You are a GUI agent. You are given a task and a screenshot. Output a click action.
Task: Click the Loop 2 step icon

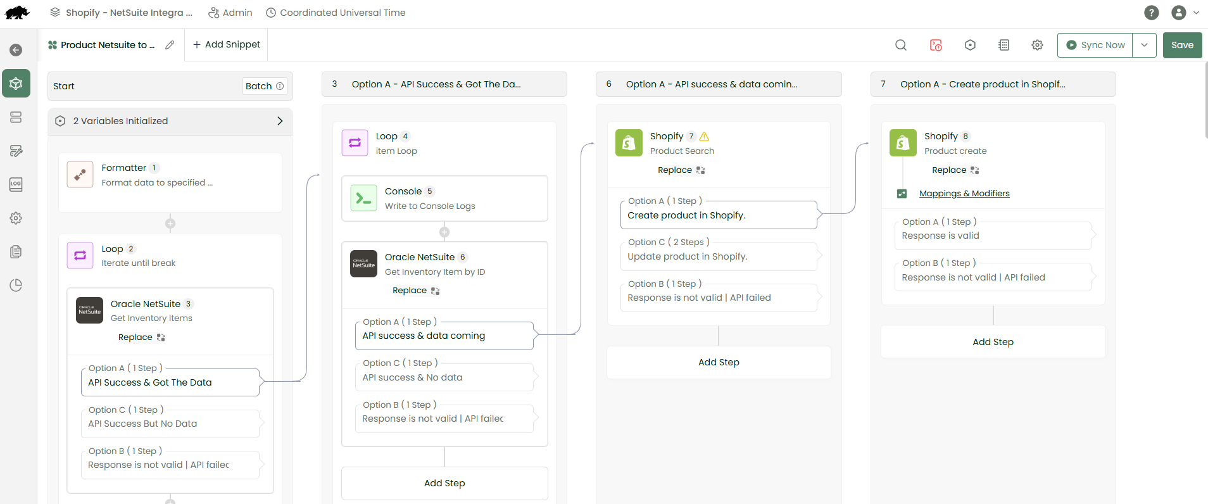click(80, 255)
